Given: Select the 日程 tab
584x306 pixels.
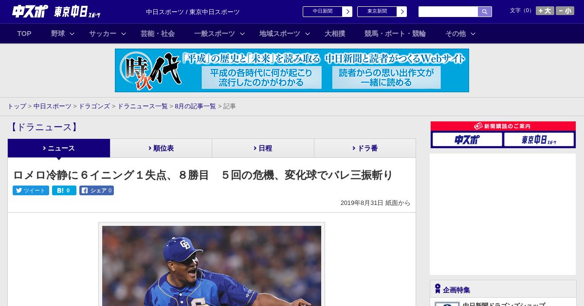Looking at the screenshot, I should (263, 148).
